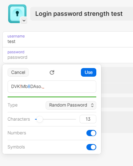Click the Symbols option label
Image resolution: width=133 pixels, height=166 pixels.
click(16, 147)
